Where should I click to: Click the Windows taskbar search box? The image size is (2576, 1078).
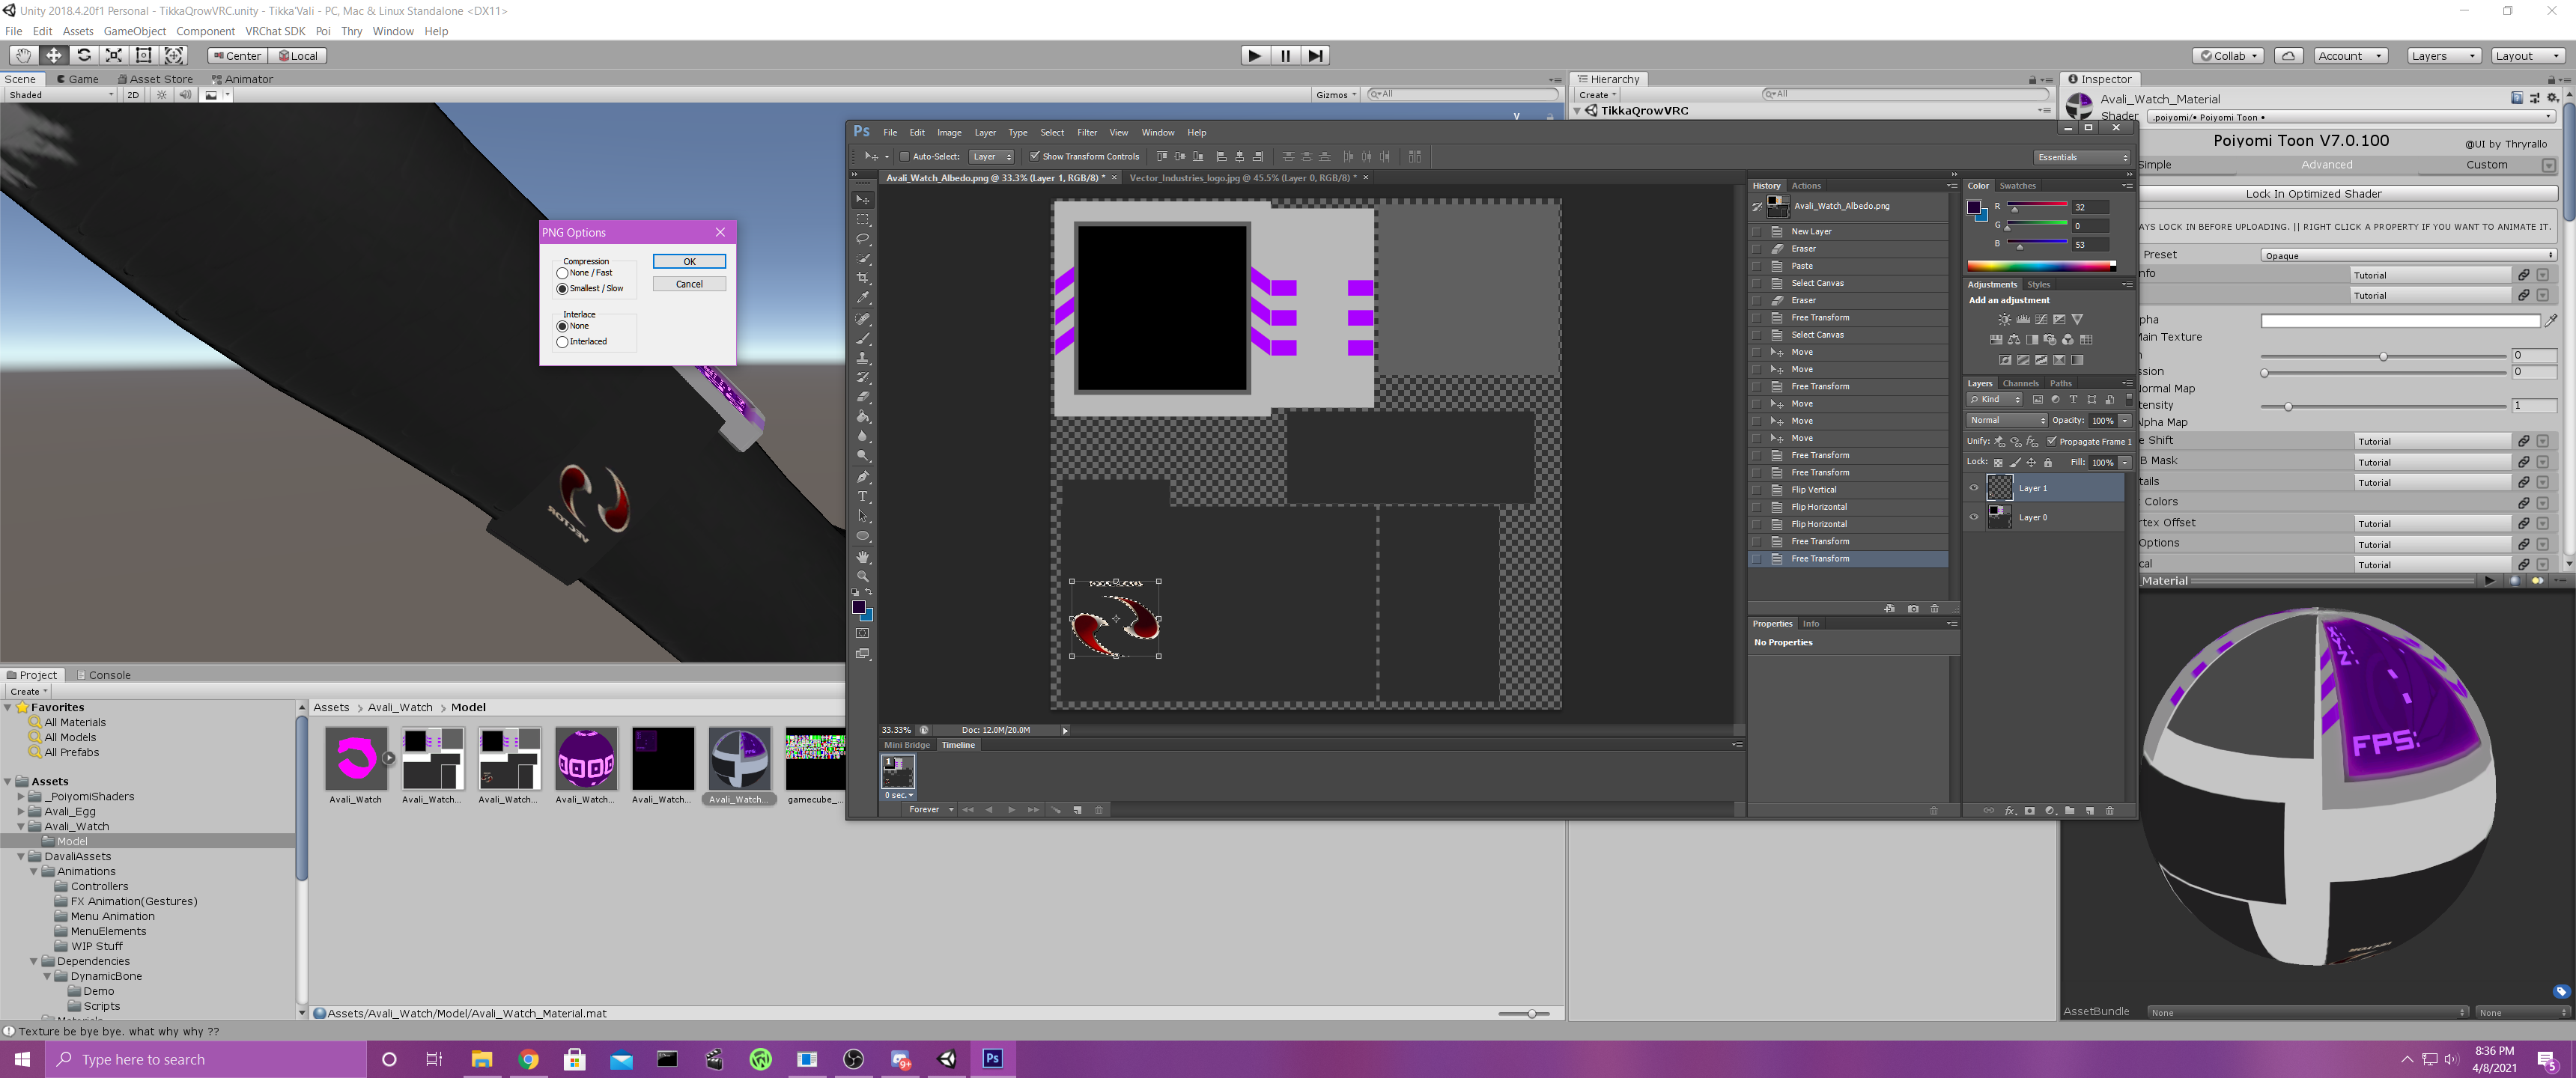tap(206, 1059)
